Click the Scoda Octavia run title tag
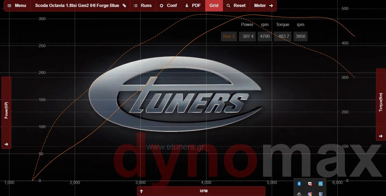 (80, 6)
